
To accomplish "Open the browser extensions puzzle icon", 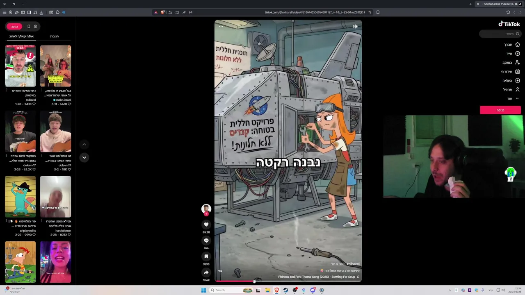I will point(57,12).
